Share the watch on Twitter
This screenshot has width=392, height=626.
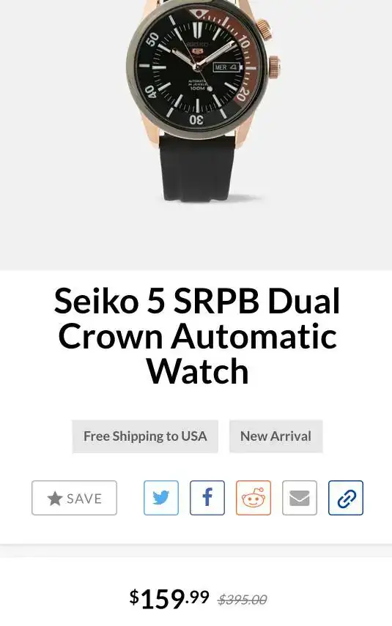click(x=161, y=498)
